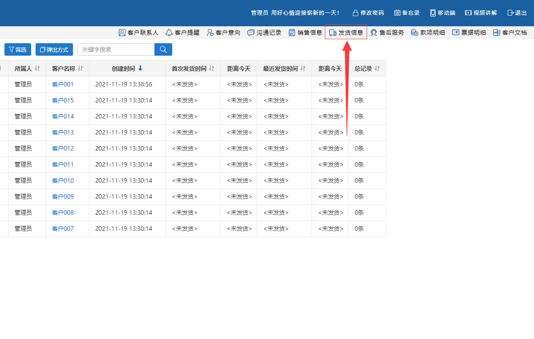Focus the 关键字搜索 input field
Viewport: 534px width, 339px height.
click(116, 49)
